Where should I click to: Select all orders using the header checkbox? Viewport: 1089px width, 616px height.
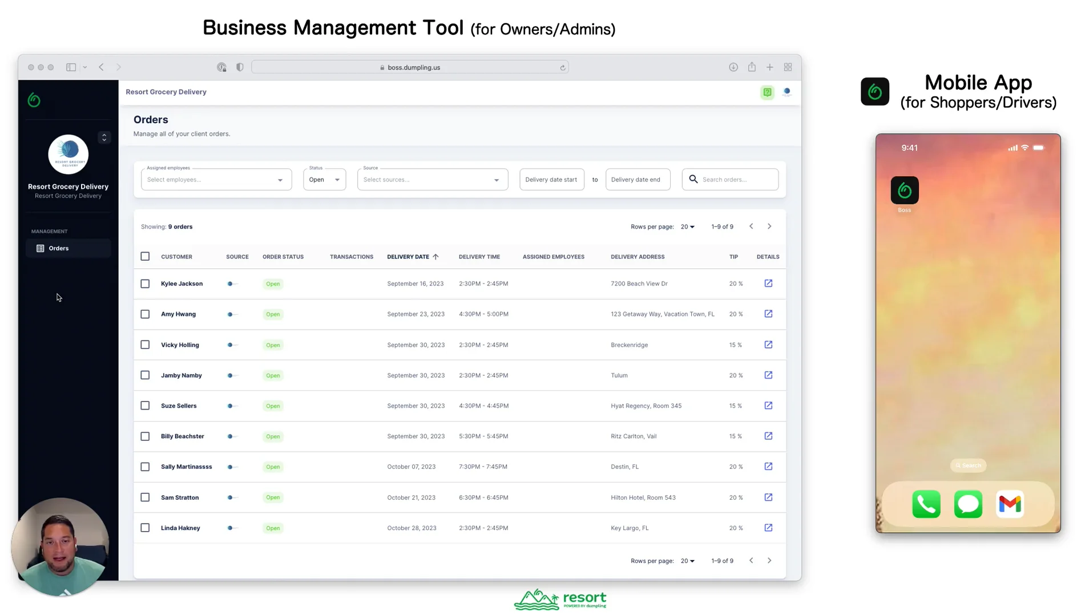pyautogui.click(x=145, y=256)
